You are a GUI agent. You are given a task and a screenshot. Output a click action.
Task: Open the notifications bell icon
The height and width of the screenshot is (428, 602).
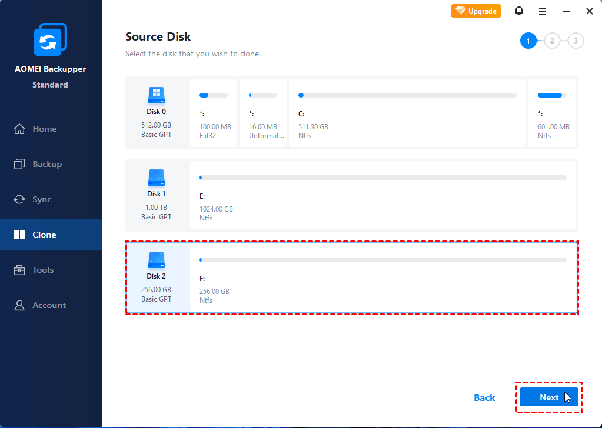coord(518,11)
